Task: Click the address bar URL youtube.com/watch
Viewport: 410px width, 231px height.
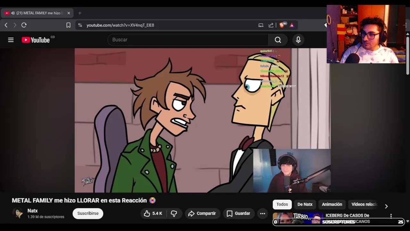Action: 120,25
